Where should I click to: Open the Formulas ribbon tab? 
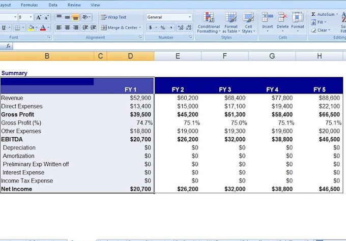[30, 5]
